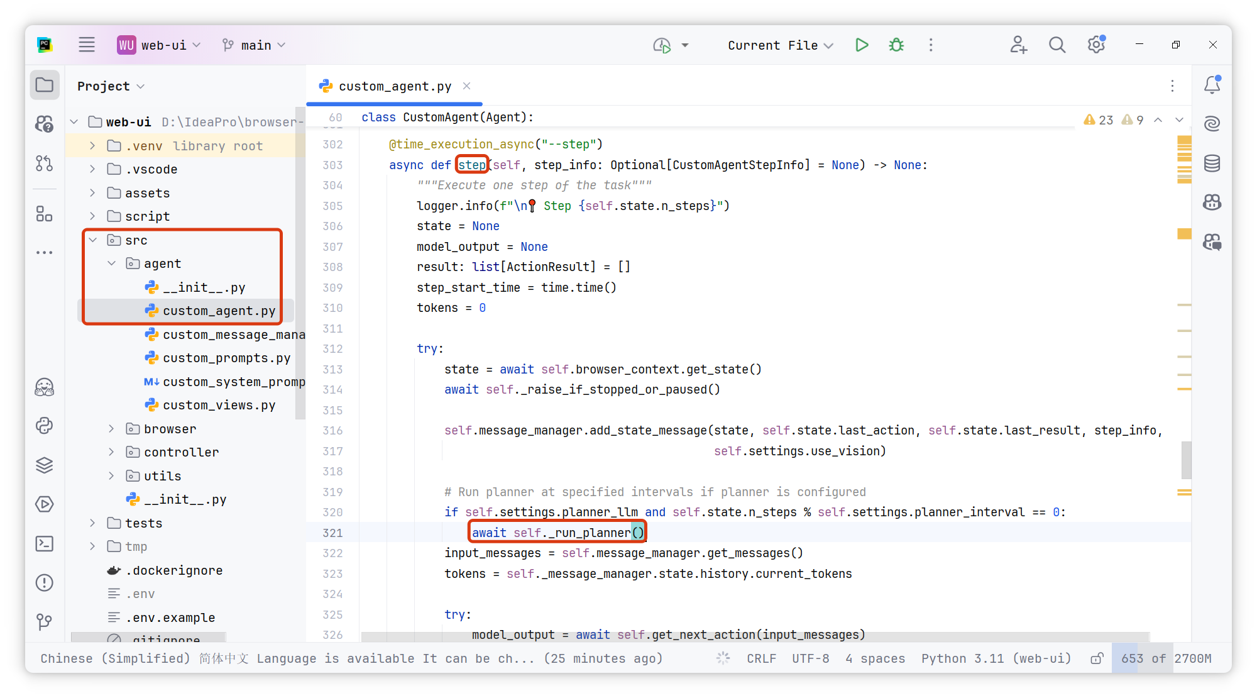Expand the utils folder
Image resolution: width=1257 pixels, height=698 pixels.
pos(111,476)
